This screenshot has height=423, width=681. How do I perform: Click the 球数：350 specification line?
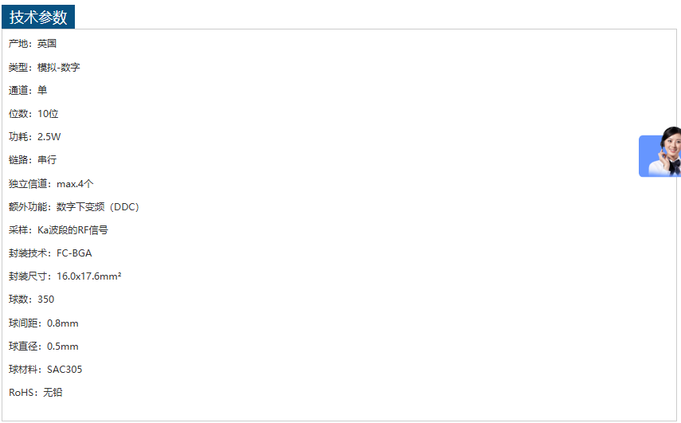[x=31, y=300]
